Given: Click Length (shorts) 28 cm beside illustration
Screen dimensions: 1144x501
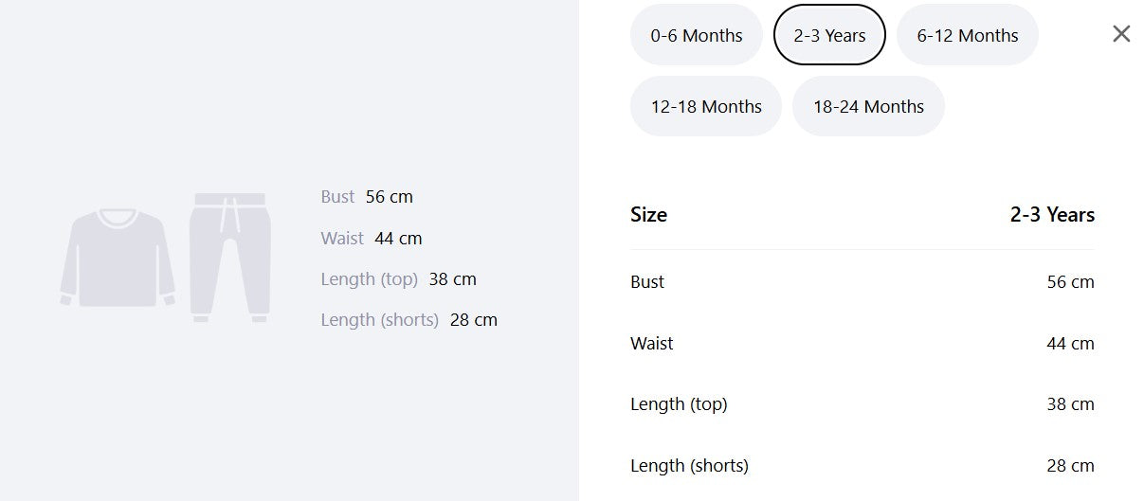Looking at the screenshot, I should click(409, 319).
